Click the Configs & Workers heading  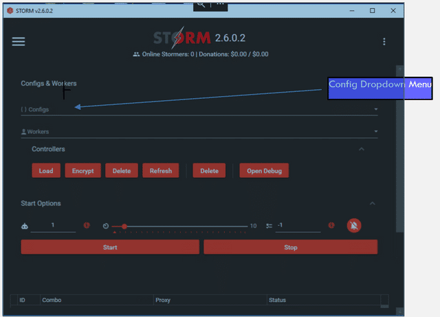(49, 84)
